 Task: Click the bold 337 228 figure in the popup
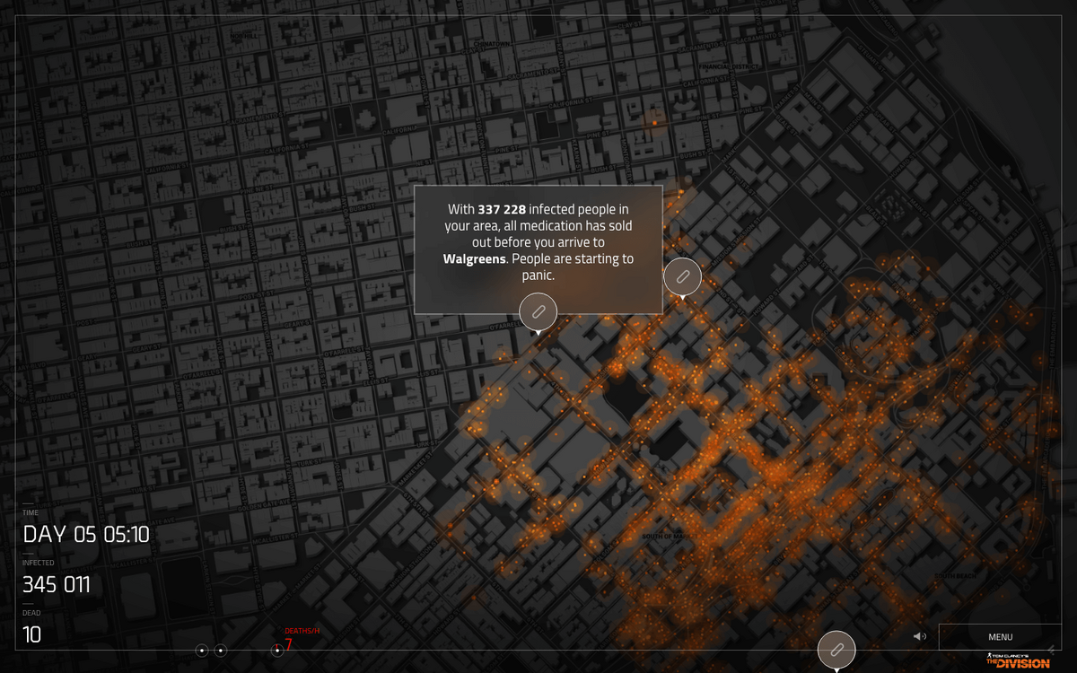(502, 209)
